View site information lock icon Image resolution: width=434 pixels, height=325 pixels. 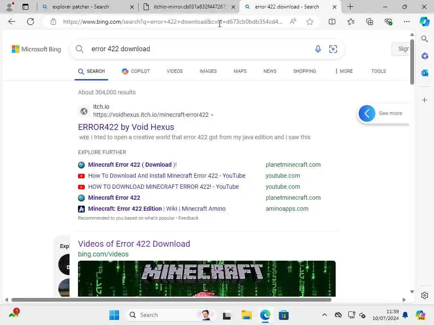pos(53,22)
